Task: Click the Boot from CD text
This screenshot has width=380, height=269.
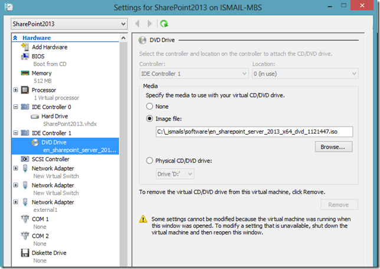Action: pos(50,64)
